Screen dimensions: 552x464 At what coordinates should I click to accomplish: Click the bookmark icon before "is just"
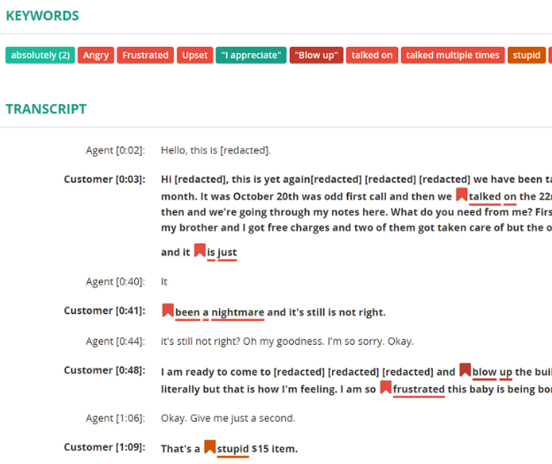click(200, 250)
